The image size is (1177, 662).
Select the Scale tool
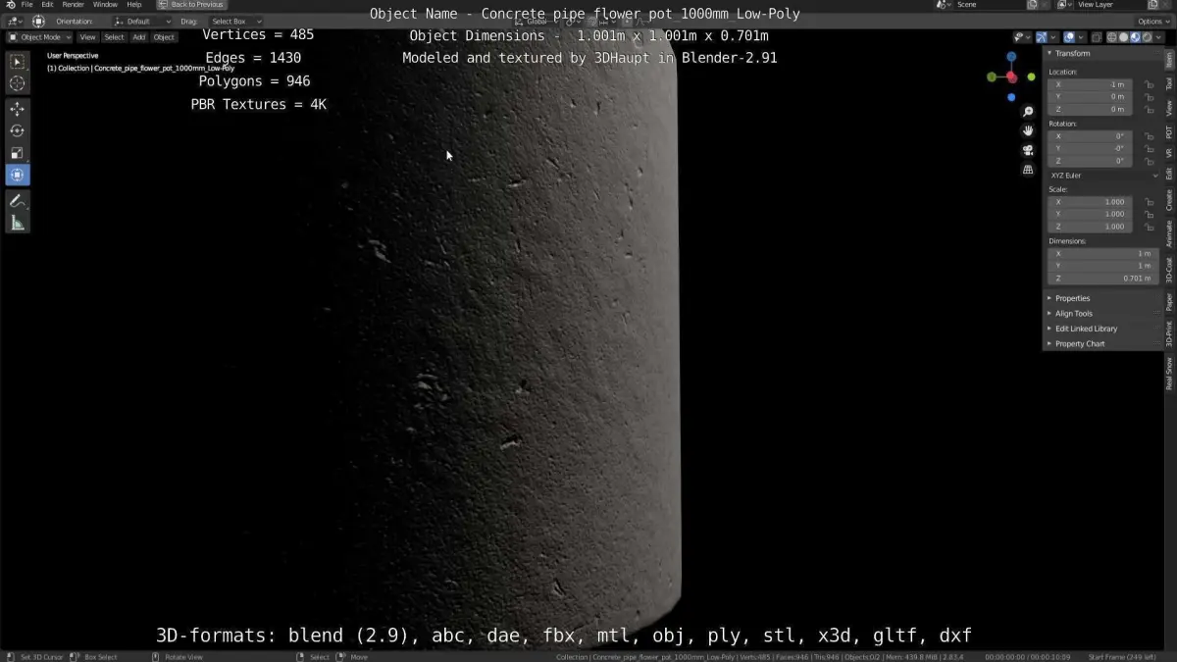click(17, 153)
